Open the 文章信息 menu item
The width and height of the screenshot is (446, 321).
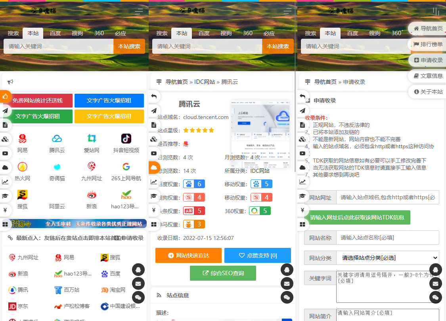point(428,76)
